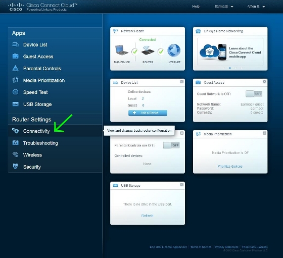283x258 pixels.
Task: Open Troubleshooting under Router Settings
Action: 55,143
